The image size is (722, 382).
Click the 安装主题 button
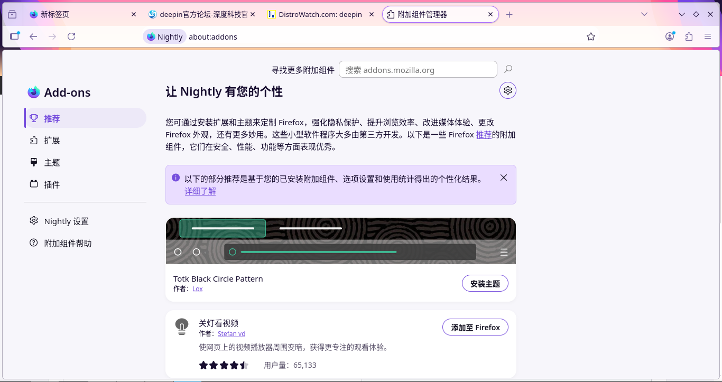click(x=485, y=283)
